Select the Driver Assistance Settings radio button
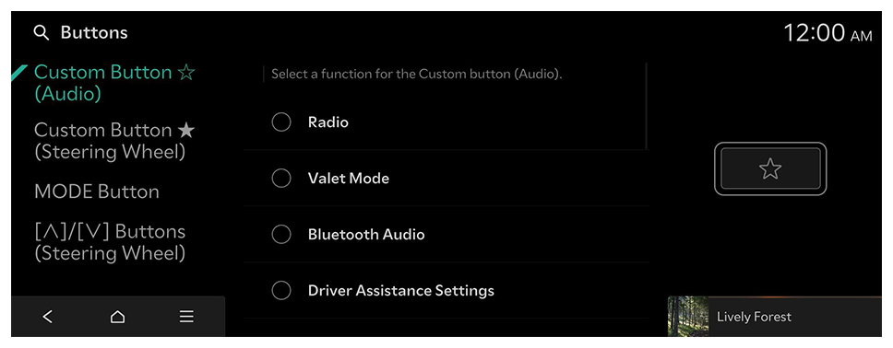 coord(281,291)
